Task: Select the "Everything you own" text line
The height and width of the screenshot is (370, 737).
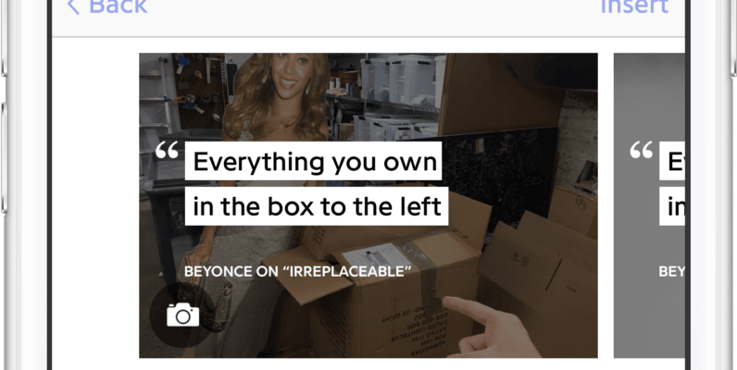Action: pyautogui.click(x=314, y=161)
